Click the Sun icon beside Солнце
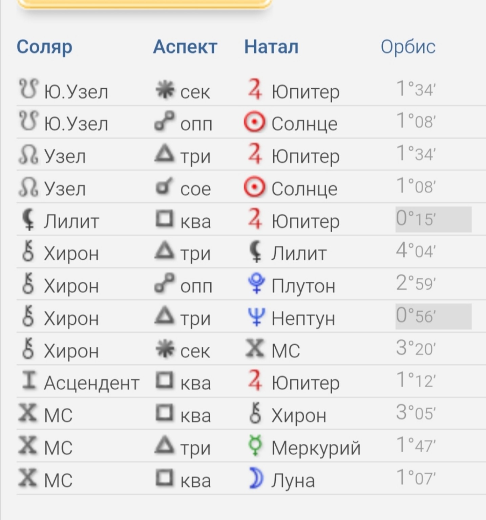Screen dimensions: 486x520 (255, 123)
